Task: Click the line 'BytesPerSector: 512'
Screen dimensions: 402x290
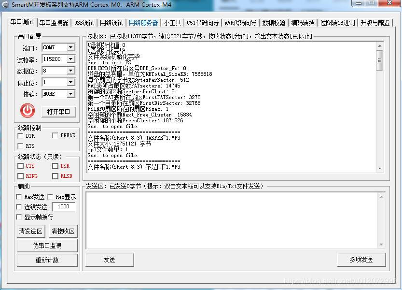Action: [139, 80]
